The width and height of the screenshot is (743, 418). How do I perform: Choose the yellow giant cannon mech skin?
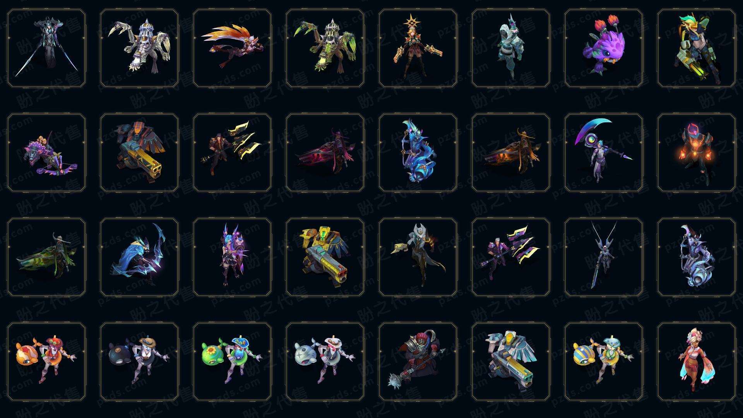tap(325, 257)
